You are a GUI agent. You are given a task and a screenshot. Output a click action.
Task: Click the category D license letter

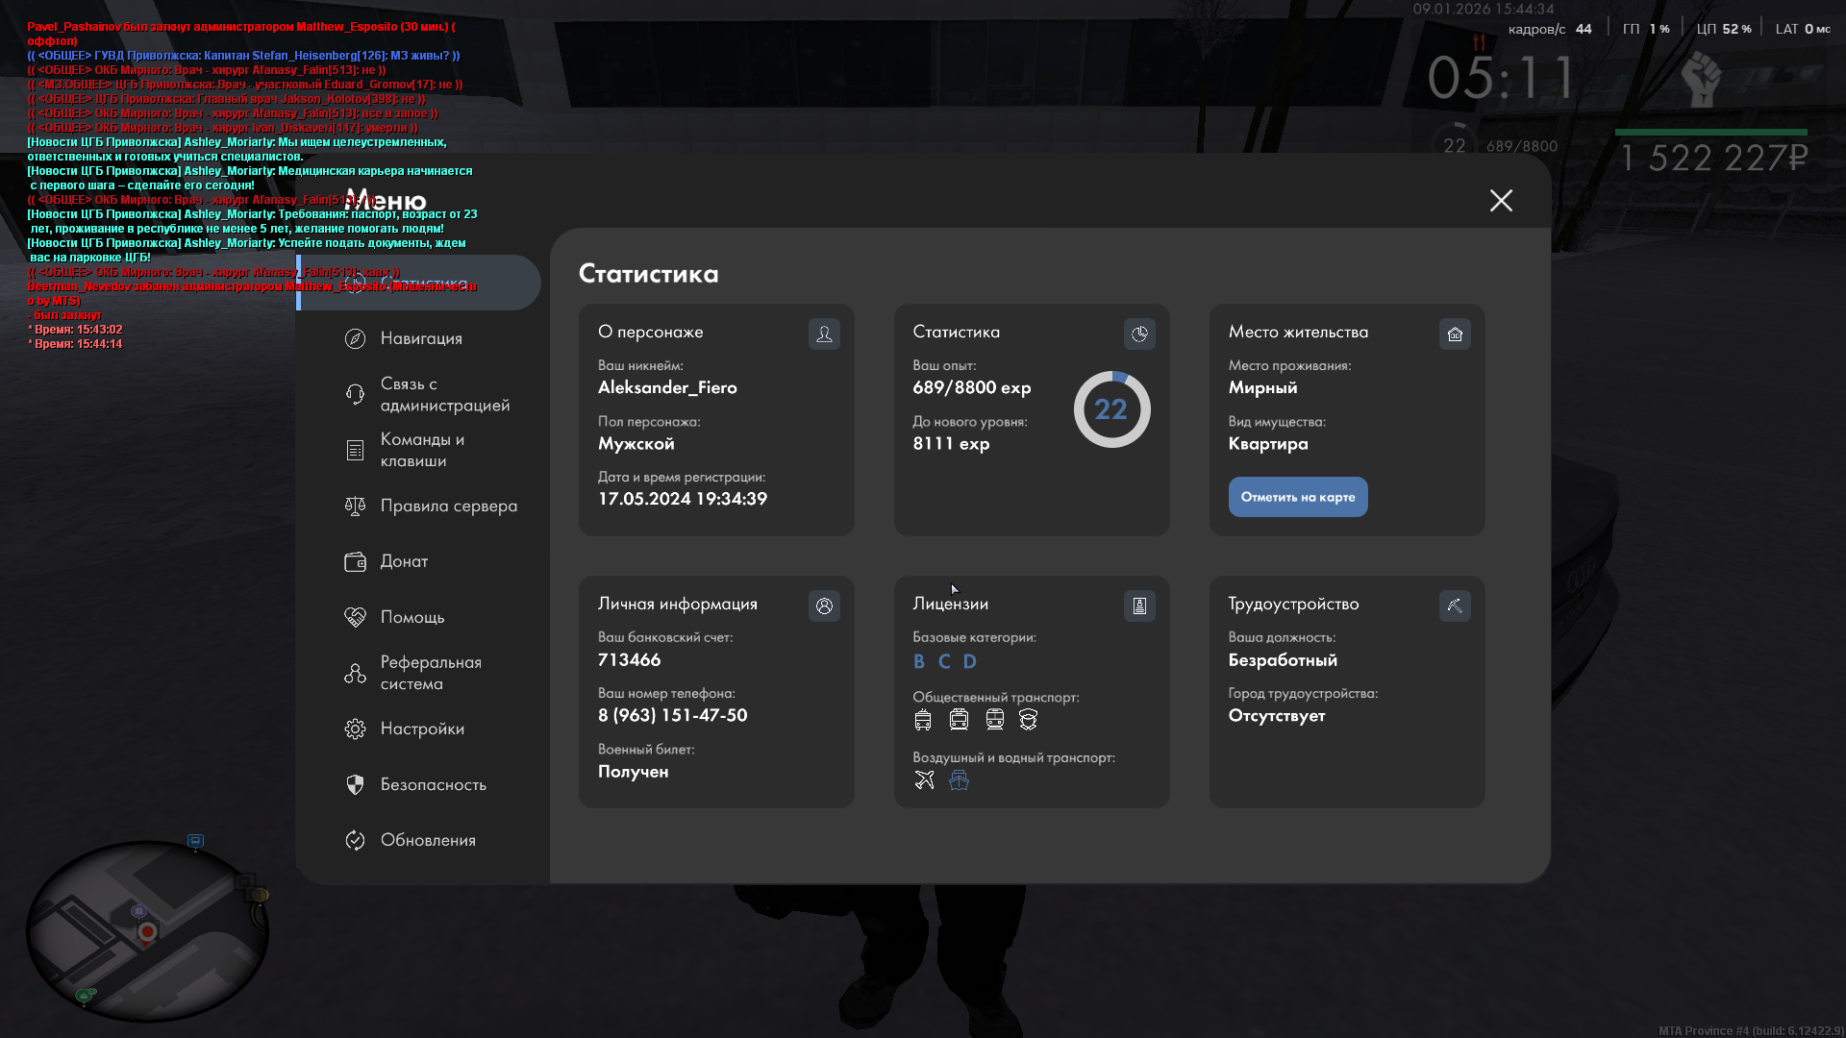point(969,662)
